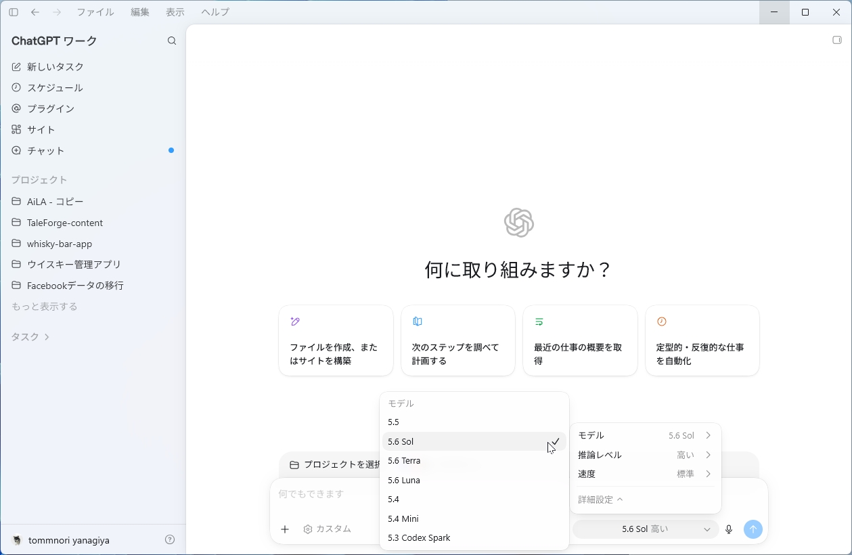Click the send arrow button
Screen dimensions: 852x555
pyautogui.click(x=753, y=529)
